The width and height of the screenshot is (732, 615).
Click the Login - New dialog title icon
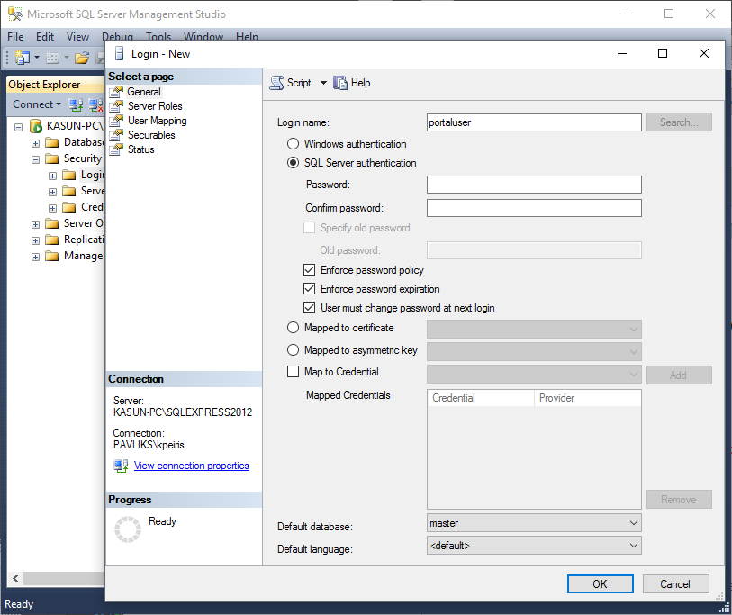[120, 54]
